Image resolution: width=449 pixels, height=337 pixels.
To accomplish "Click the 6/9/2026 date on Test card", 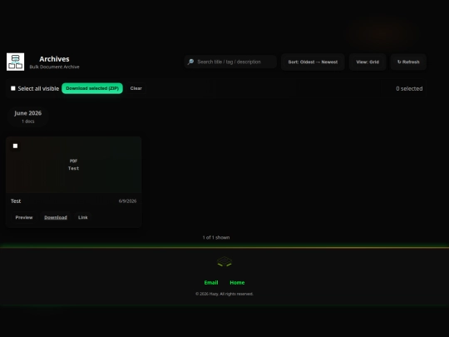I will [127, 201].
